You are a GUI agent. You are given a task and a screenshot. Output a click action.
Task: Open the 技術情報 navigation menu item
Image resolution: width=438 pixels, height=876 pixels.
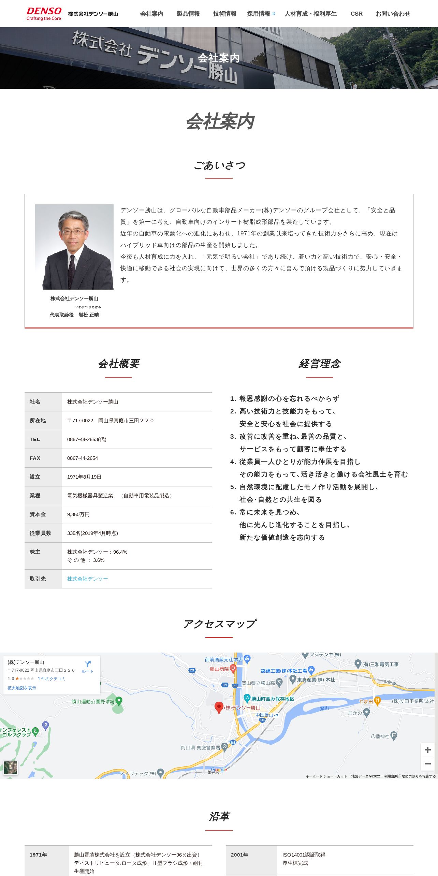pos(225,14)
